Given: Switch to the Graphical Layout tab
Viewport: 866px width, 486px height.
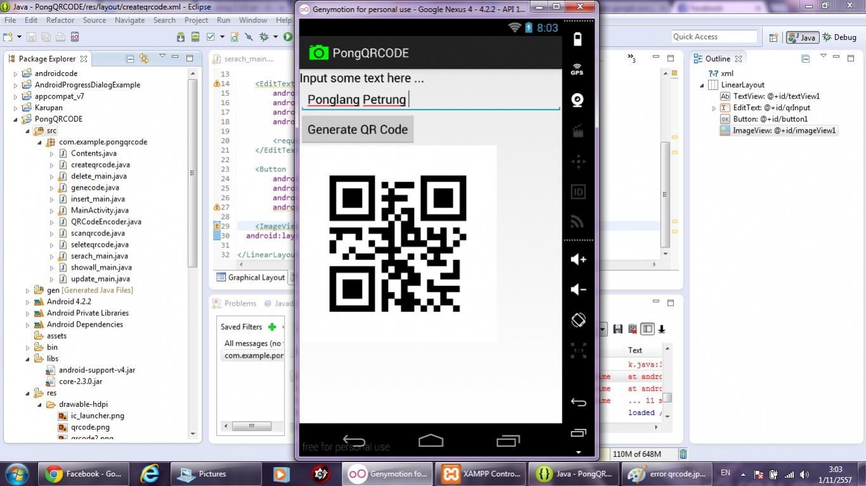Looking at the screenshot, I should tap(250, 277).
